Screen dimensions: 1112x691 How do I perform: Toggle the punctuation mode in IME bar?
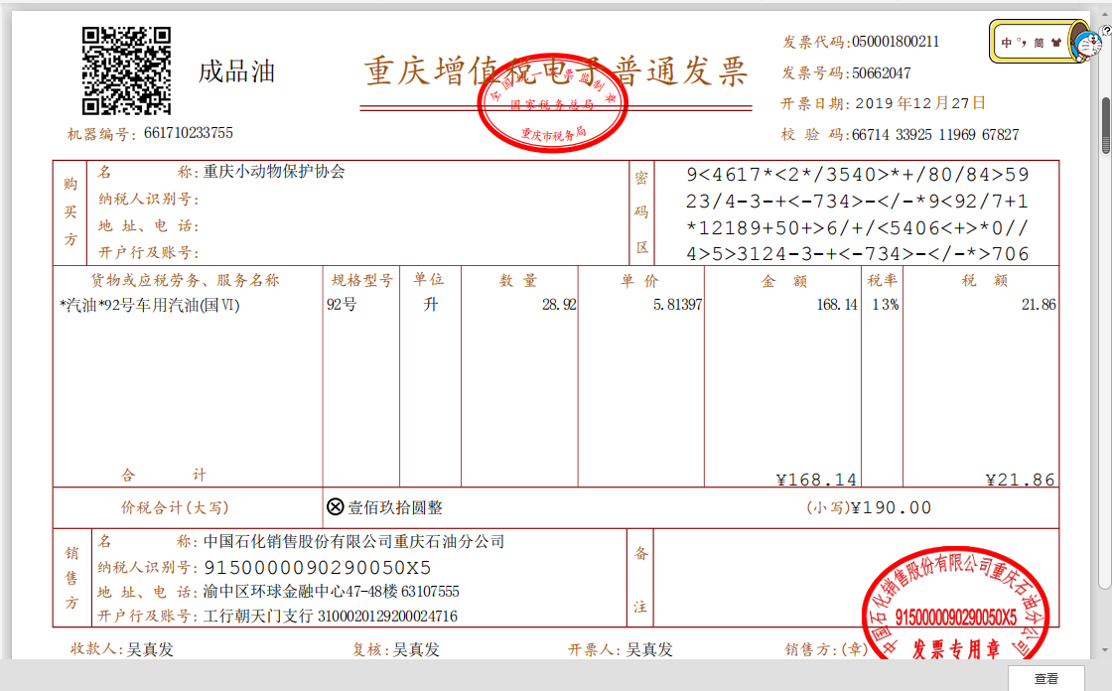click(1022, 43)
